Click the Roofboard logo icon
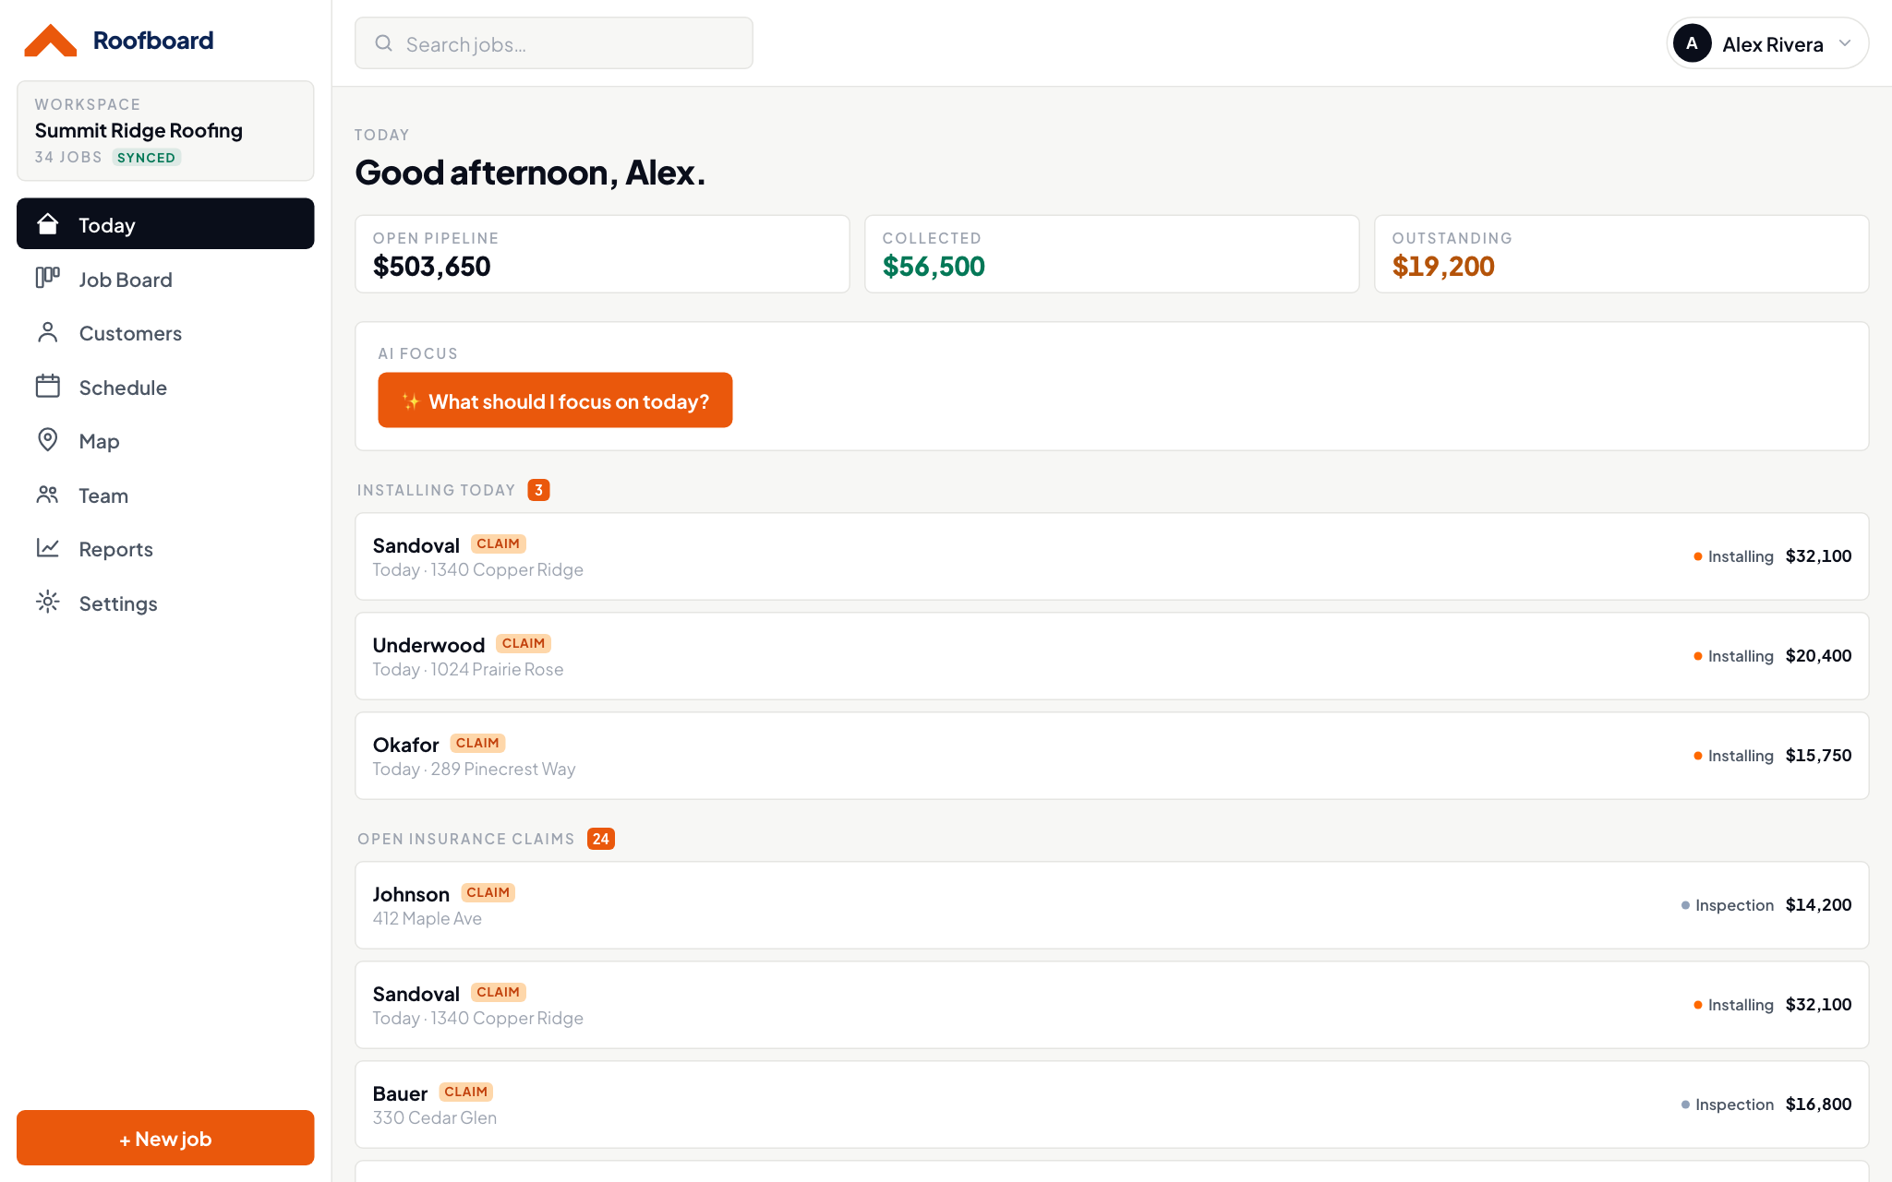Image resolution: width=1892 pixels, height=1182 pixels. coord(50,41)
